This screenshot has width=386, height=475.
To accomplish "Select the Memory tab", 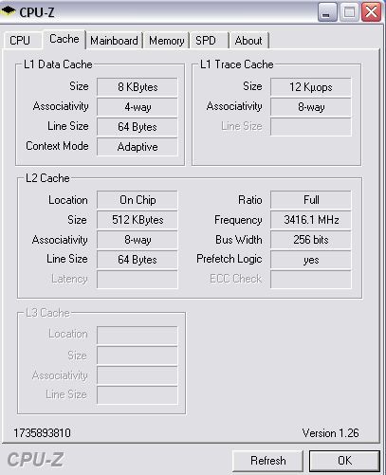I will tap(166, 41).
